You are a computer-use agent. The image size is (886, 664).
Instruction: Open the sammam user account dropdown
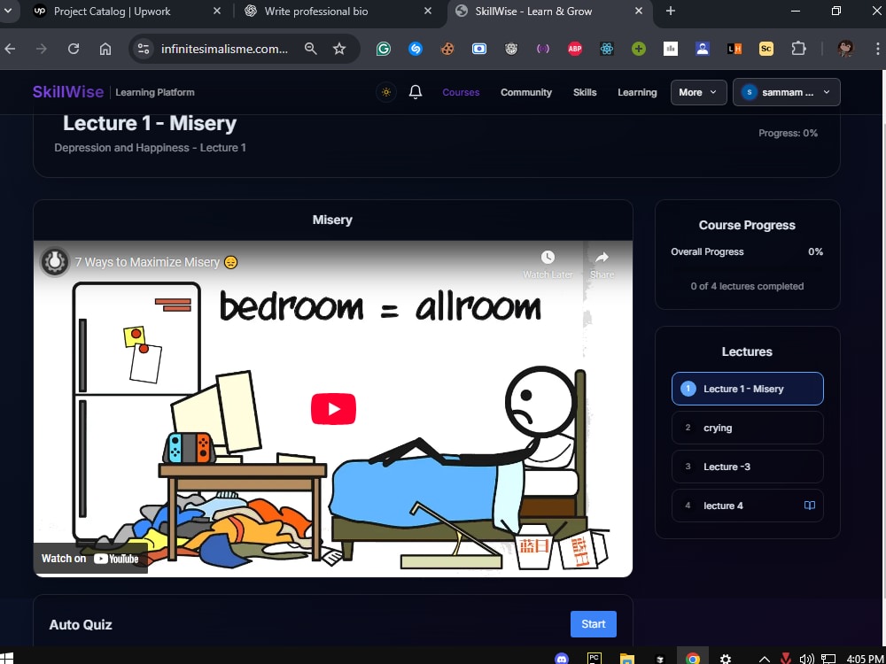(x=787, y=92)
